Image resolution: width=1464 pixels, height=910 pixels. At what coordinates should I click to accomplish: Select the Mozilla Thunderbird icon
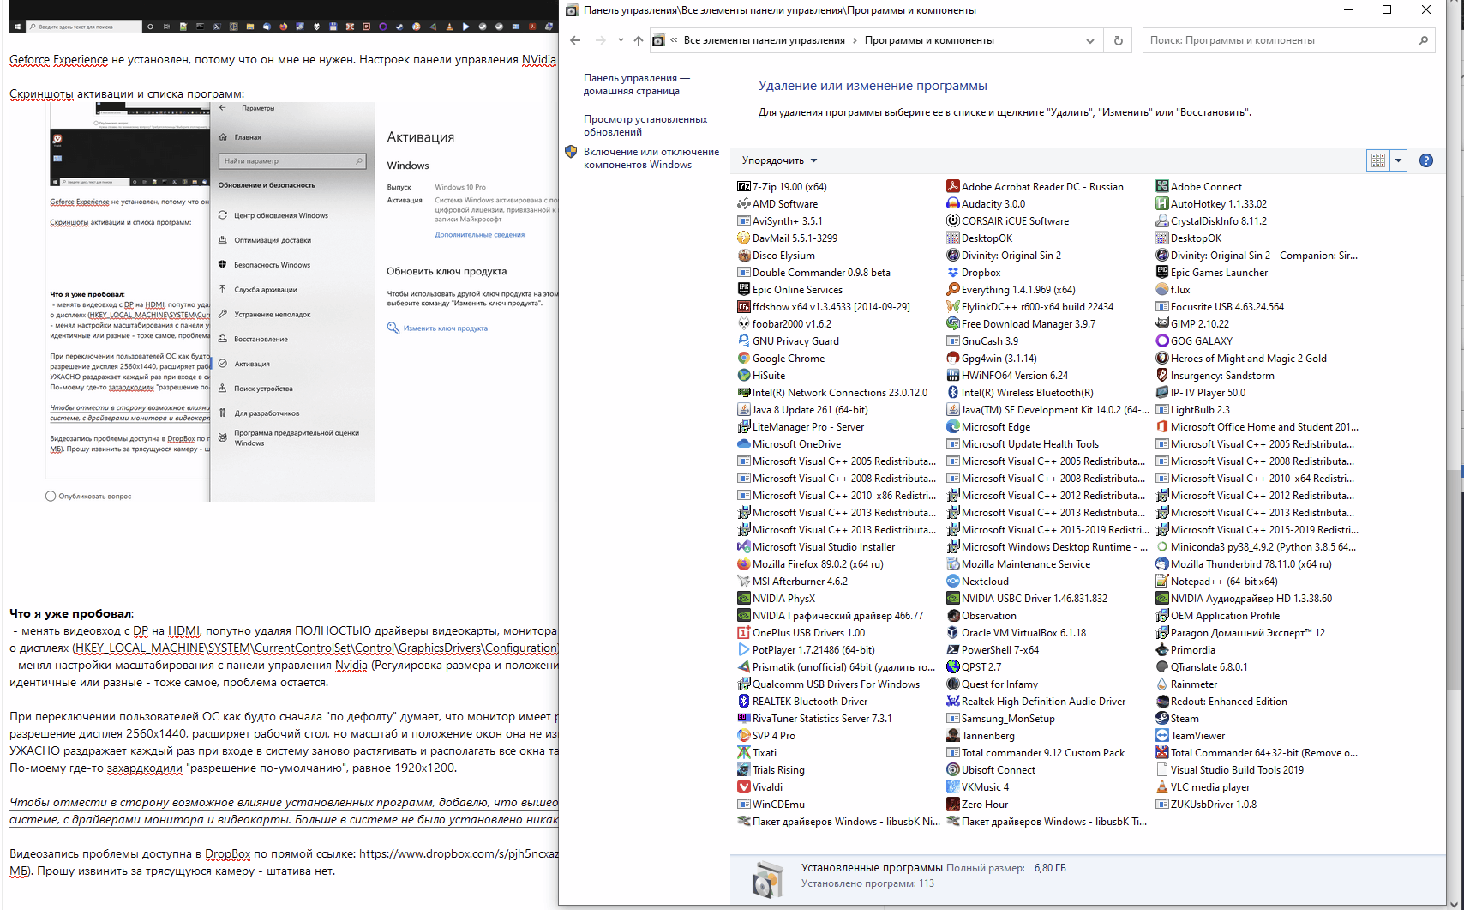click(1162, 564)
